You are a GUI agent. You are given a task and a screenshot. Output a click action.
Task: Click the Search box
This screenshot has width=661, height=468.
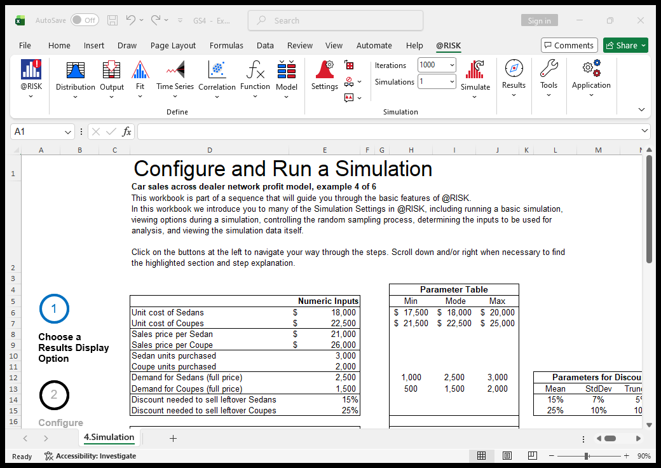click(336, 20)
